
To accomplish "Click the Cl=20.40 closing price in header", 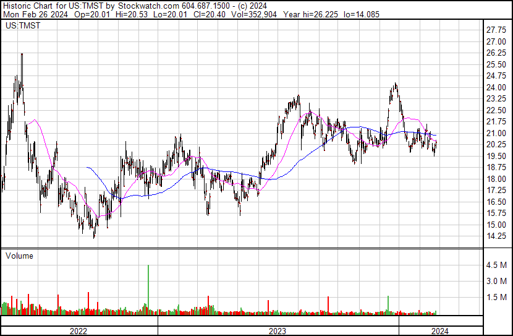I will click(211, 14).
